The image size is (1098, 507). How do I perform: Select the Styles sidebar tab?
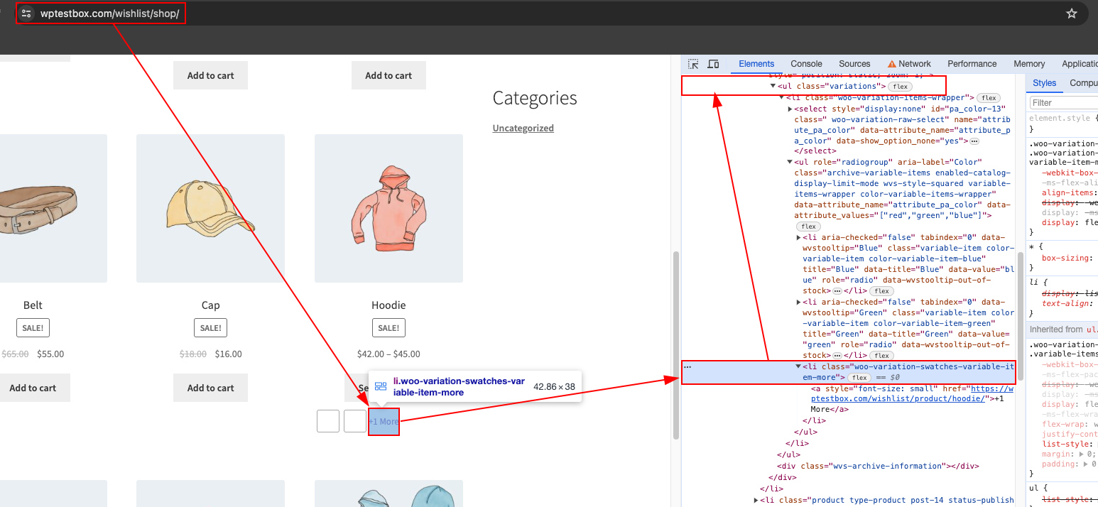pyautogui.click(x=1044, y=83)
